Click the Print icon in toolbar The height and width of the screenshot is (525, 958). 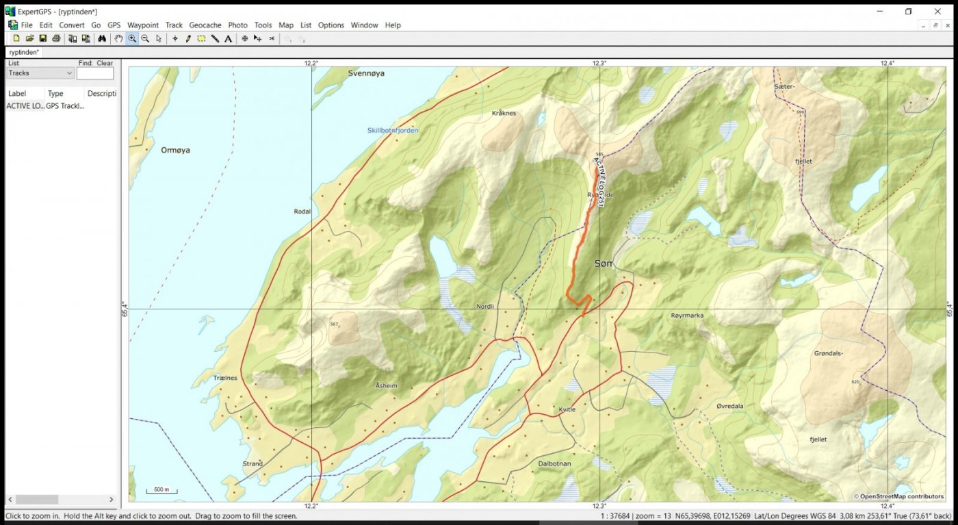coord(56,39)
